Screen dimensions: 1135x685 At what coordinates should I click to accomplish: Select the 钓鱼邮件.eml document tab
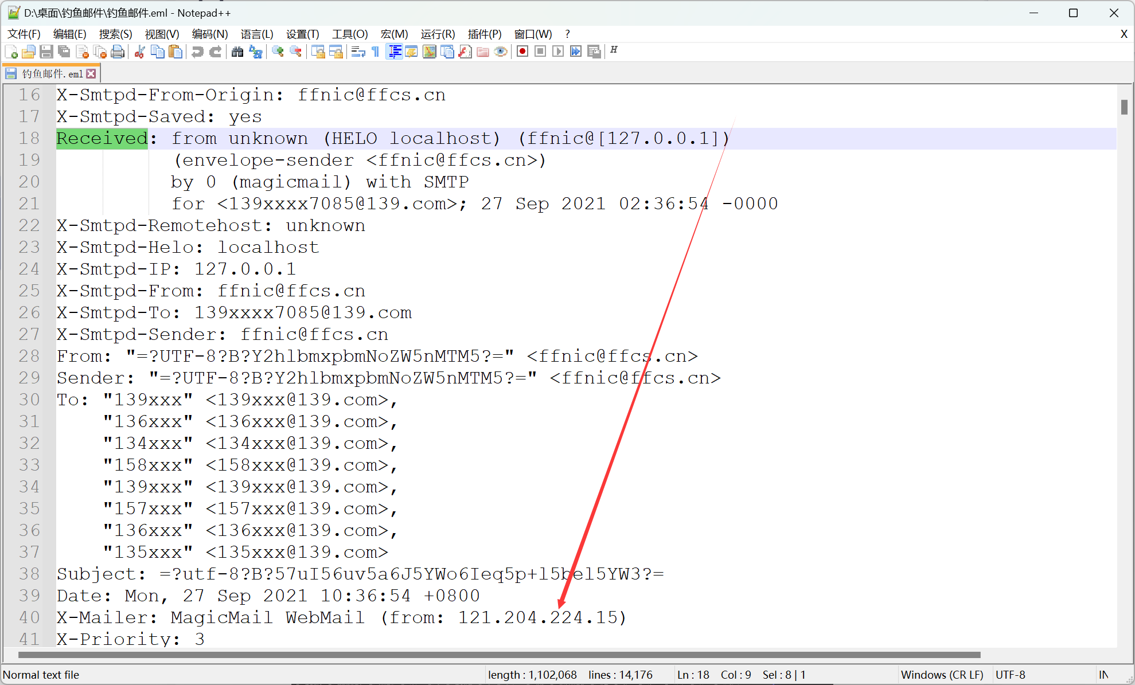coord(52,74)
